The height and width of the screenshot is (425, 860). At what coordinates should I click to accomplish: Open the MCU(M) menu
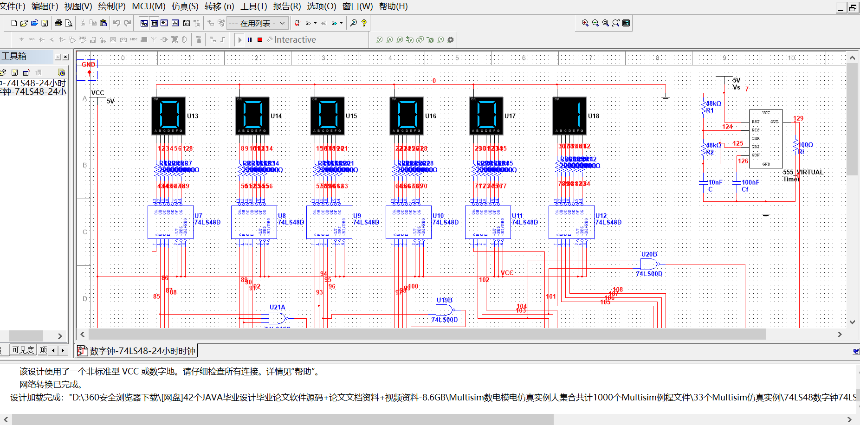149,6
